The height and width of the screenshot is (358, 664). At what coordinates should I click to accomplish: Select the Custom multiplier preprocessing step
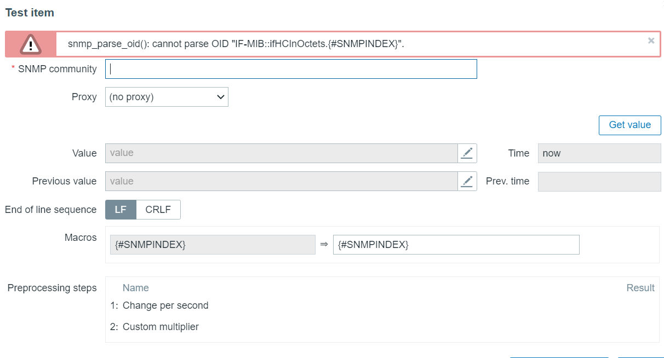pos(161,327)
